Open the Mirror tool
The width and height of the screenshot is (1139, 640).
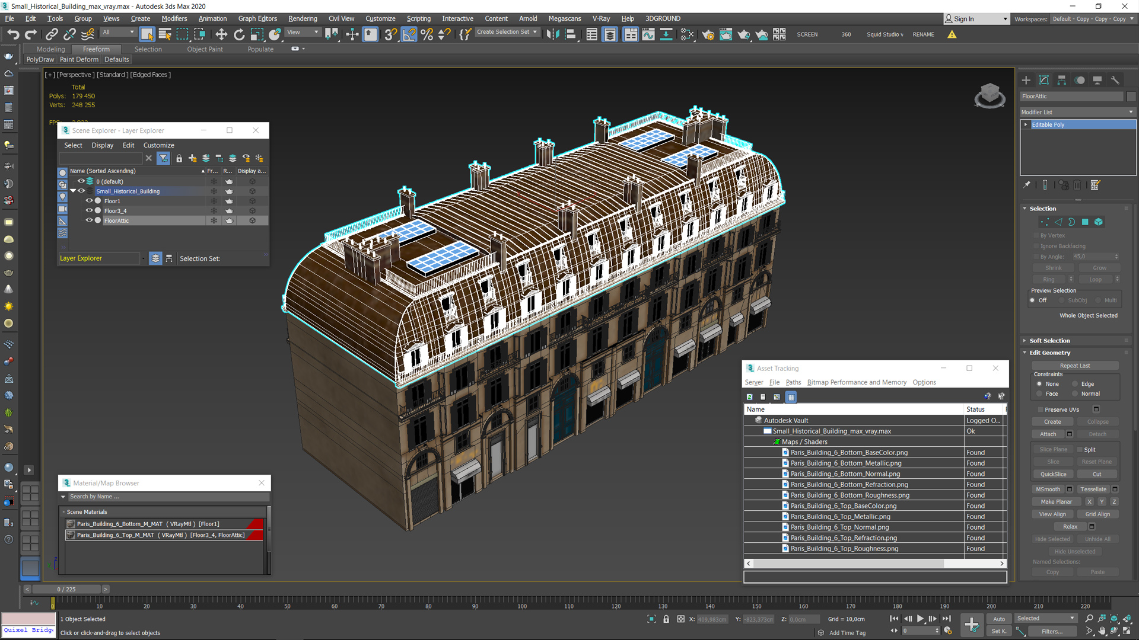552,34
